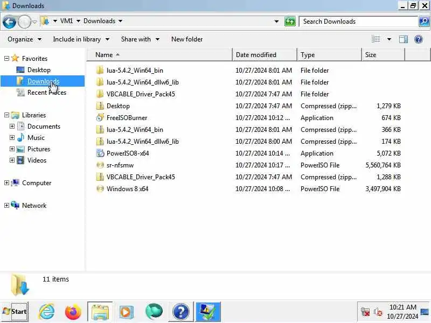This screenshot has height=323, width=431.
Task: Open Recent Places in Favorites
Action: (46, 93)
